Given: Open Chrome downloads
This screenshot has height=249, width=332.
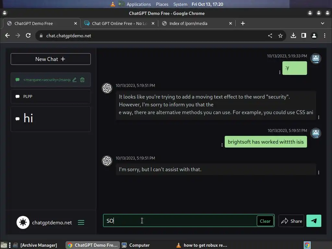Looking at the screenshot, I should [x=293, y=36].
